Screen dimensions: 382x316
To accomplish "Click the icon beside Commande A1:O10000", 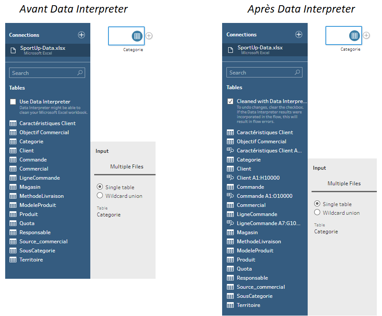I will tap(230, 196).
